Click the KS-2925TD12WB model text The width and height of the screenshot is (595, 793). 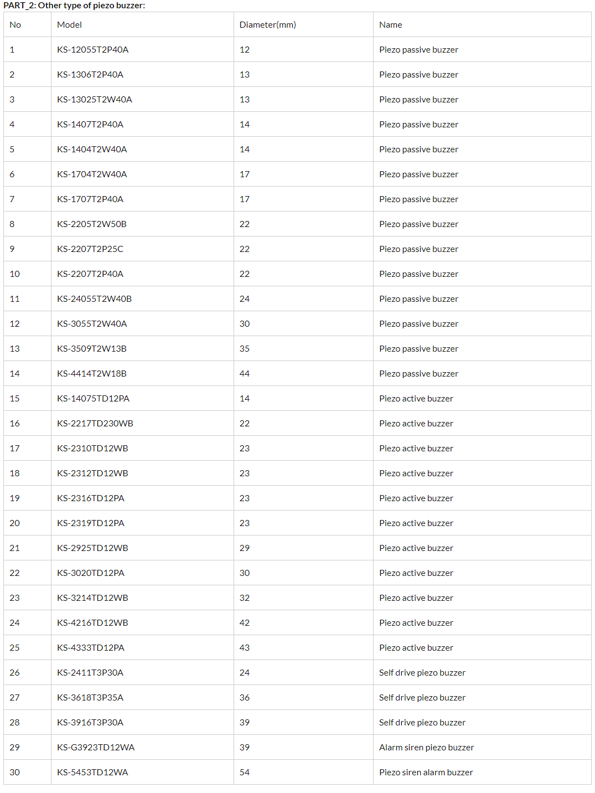(92, 548)
